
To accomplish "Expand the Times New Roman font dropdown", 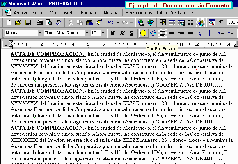I will (87, 33).
